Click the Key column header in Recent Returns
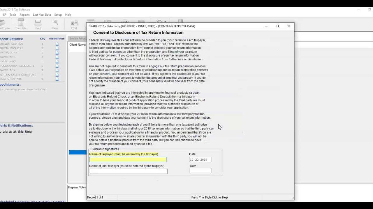373x209 pixels. [43, 39]
